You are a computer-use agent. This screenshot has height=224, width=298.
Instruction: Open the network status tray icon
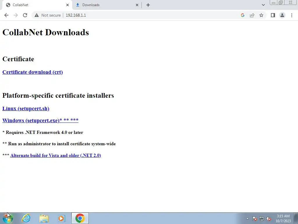coord(262,219)
